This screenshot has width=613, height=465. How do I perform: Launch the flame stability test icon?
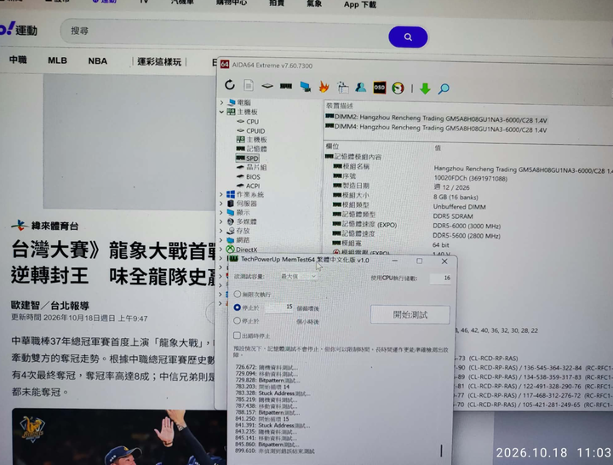tap(324, 86)
